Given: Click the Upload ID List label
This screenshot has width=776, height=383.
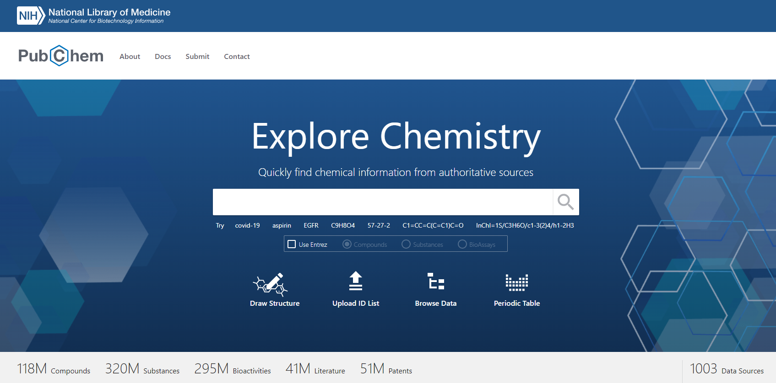Looking at the screenshot, I should (x=356, y=303).
